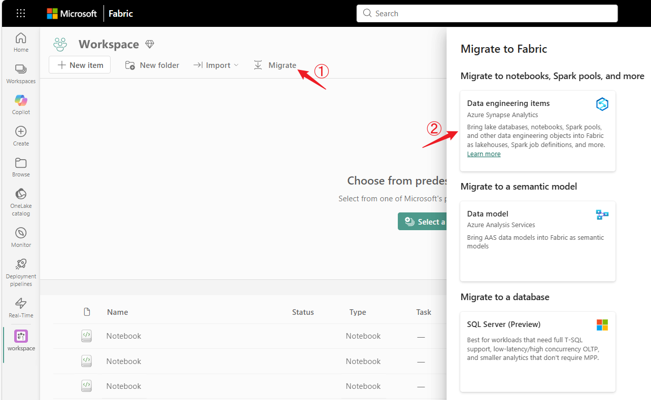The image size is (651, 400).
Task: Sort by the Type column header
Action: 358,312
